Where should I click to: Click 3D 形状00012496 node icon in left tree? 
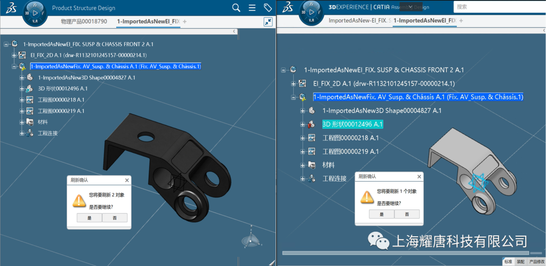tap(30, 88)
